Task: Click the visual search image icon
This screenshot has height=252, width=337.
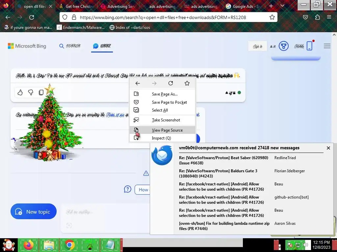Action: pyautogui.click(x=69, y=225)
